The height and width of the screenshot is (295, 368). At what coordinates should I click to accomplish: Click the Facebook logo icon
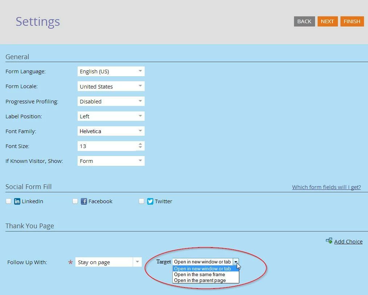(84, 201)
